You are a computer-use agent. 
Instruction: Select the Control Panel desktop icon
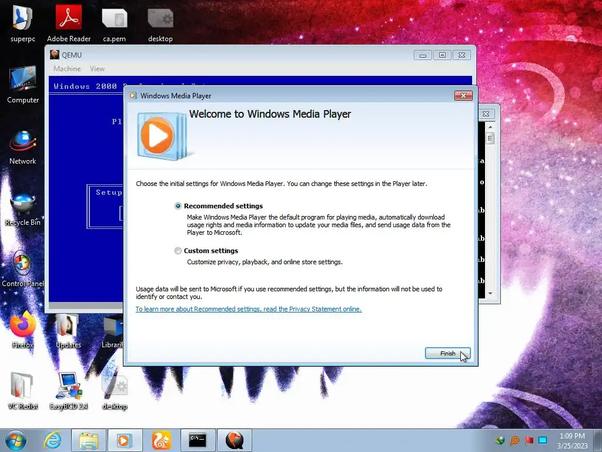23,270
